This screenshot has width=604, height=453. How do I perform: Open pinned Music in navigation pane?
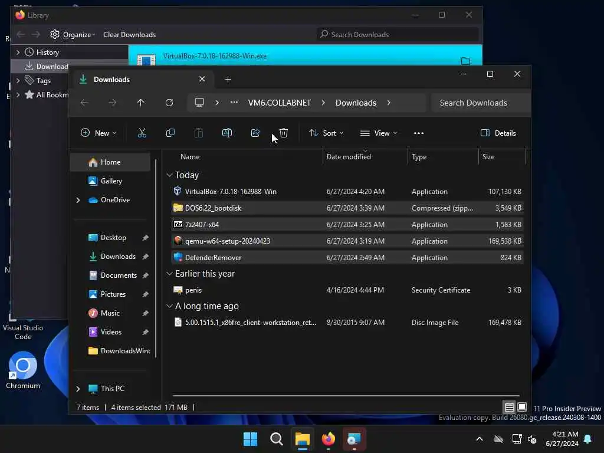click(110, 313)
